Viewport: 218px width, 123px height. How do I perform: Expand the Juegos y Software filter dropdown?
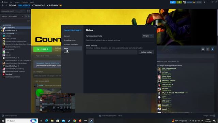coord(12,16)
